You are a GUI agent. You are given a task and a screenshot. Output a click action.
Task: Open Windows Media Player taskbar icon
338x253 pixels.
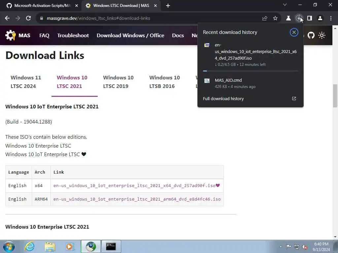(69, 246)
